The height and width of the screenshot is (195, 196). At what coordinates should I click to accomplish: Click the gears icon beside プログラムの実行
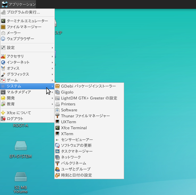click(x=3, y=12)
